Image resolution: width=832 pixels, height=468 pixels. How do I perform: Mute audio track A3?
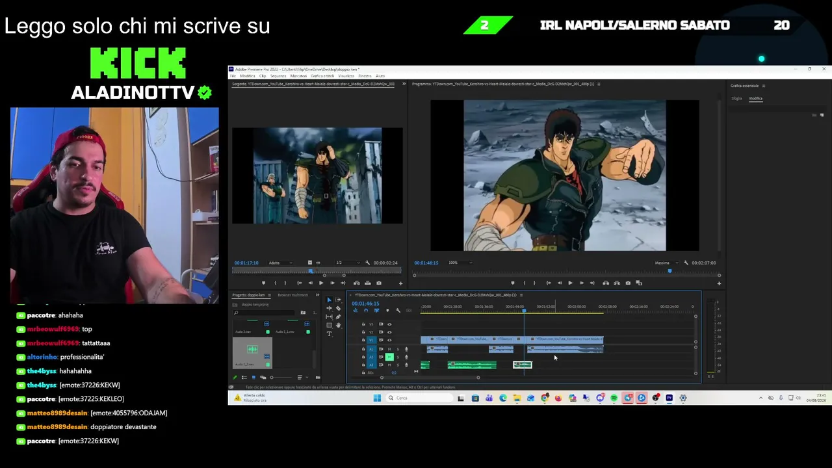tap(389, 365)
